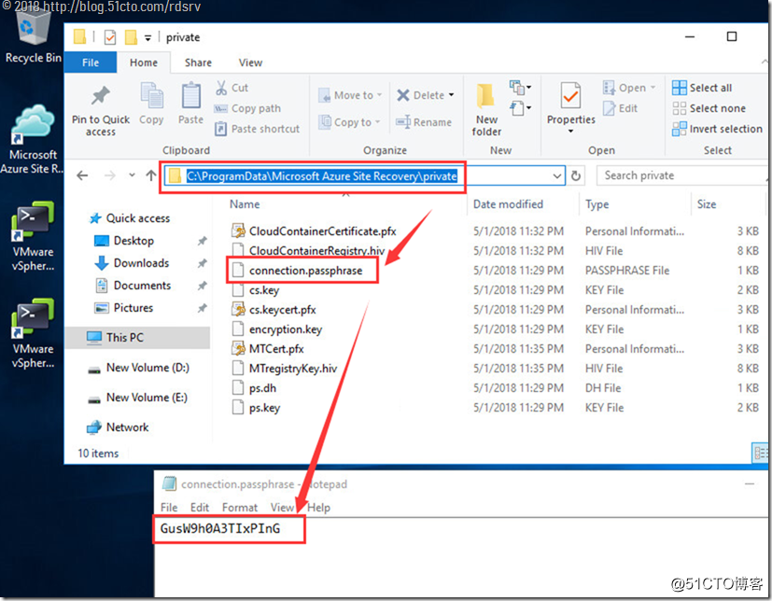772x601 pixels.
Task: Expand the address bar history dropdown
Action: (x=557, y=175)
